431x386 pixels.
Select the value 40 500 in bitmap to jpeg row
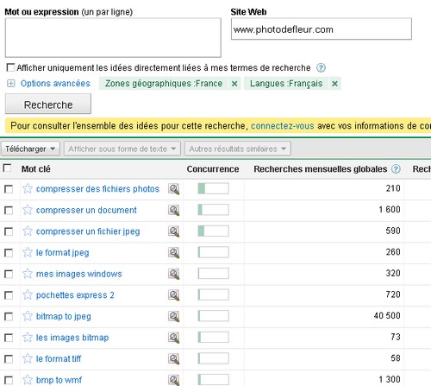click(x=387, y=316)
